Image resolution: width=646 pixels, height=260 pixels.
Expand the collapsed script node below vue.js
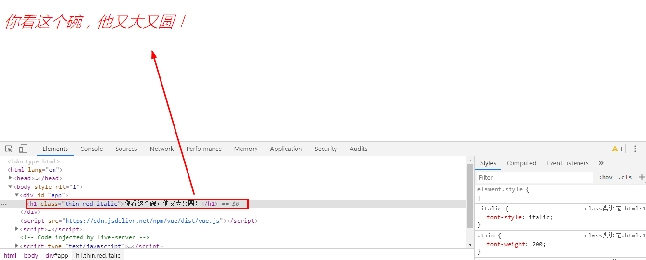click(17, 229)
